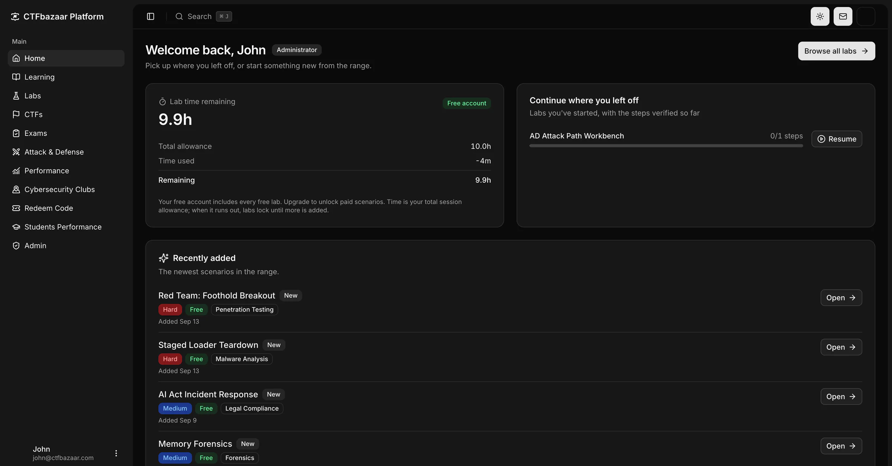Click the search magnifier icon
Screen dimensions: 892x466
(179, 16)
